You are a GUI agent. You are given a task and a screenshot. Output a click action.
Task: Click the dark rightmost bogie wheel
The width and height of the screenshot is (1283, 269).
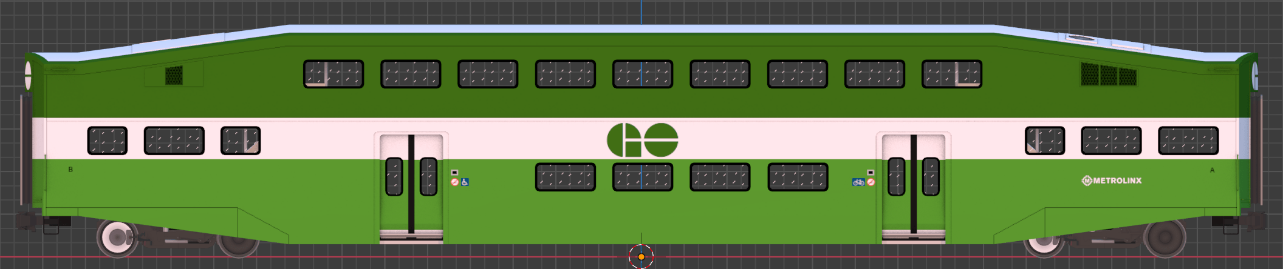pyautogui.click(x=1165, y=237)
